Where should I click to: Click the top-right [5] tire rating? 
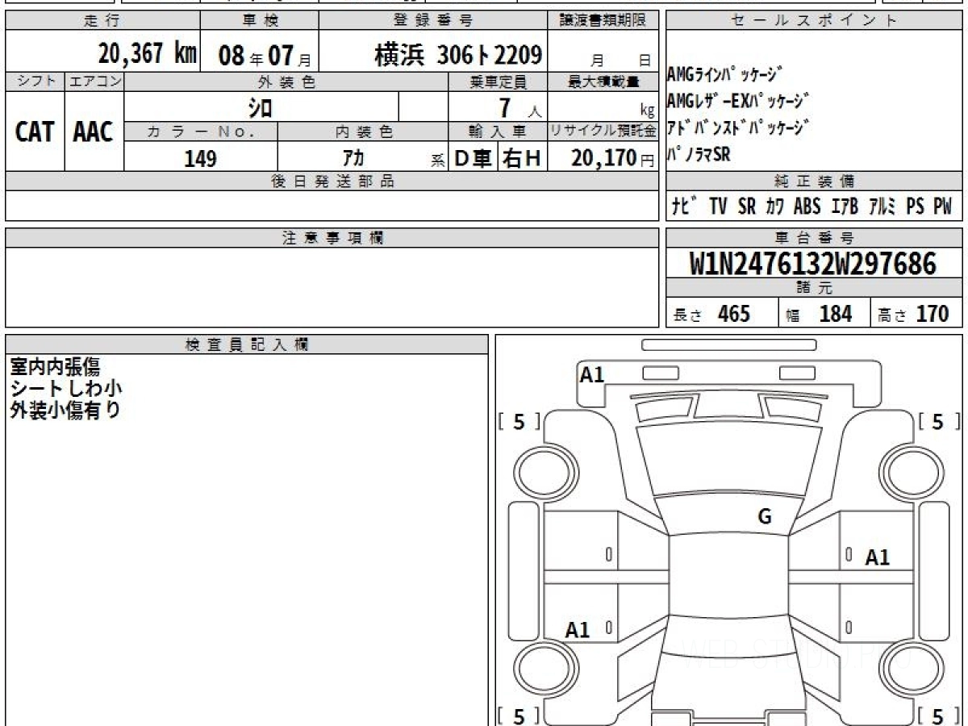point(937,421)
